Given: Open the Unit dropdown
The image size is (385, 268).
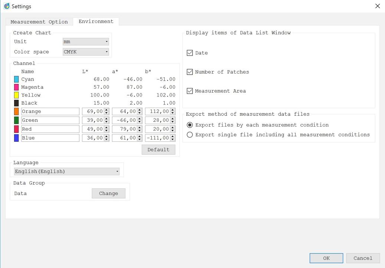Looking at the screenshot, I should [86, 42].
